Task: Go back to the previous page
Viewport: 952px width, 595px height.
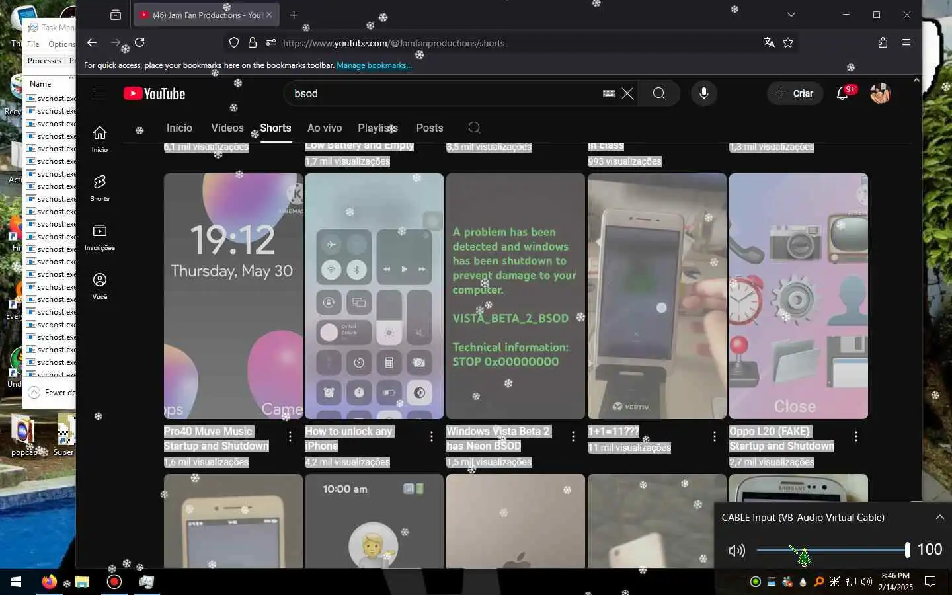Action: (x=92, y=42)
